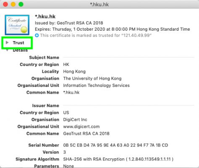
Task: Click the window title bar text *.hku.hk
Action: [99, 4]
